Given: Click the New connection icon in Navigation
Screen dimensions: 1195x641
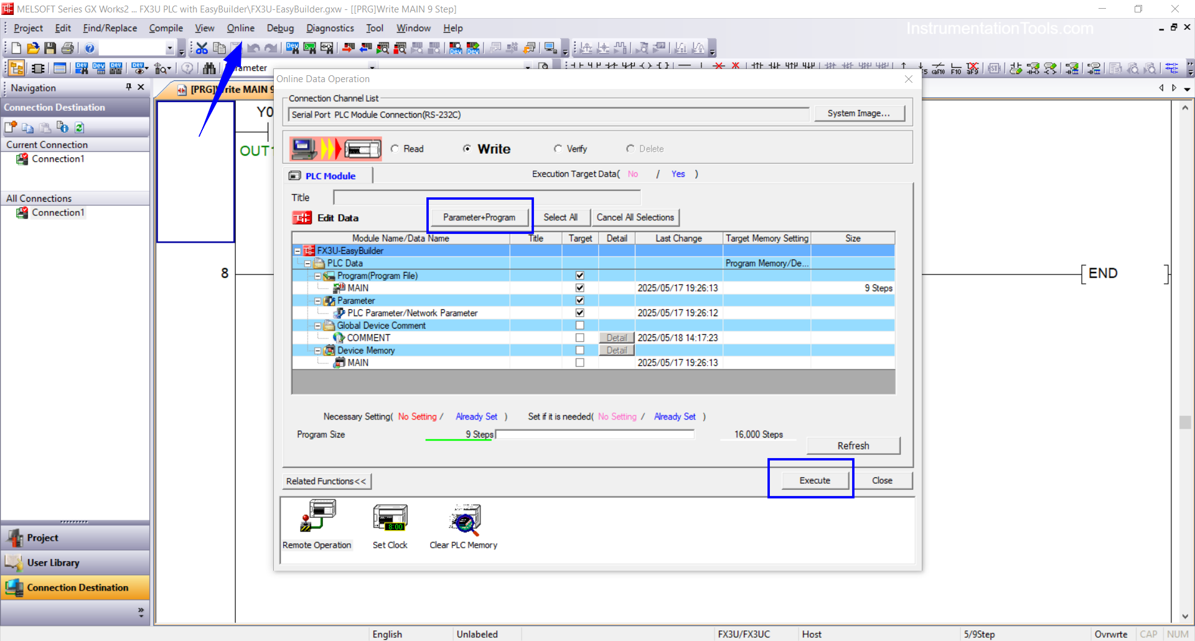Looking at the screenshot, I should 11,128.
